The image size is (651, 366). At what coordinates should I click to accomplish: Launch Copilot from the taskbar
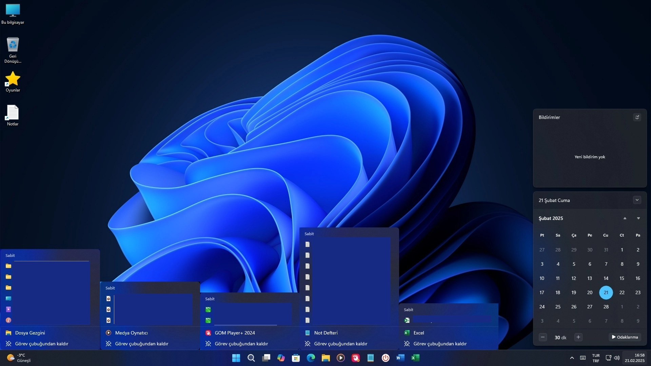point(281,358)
